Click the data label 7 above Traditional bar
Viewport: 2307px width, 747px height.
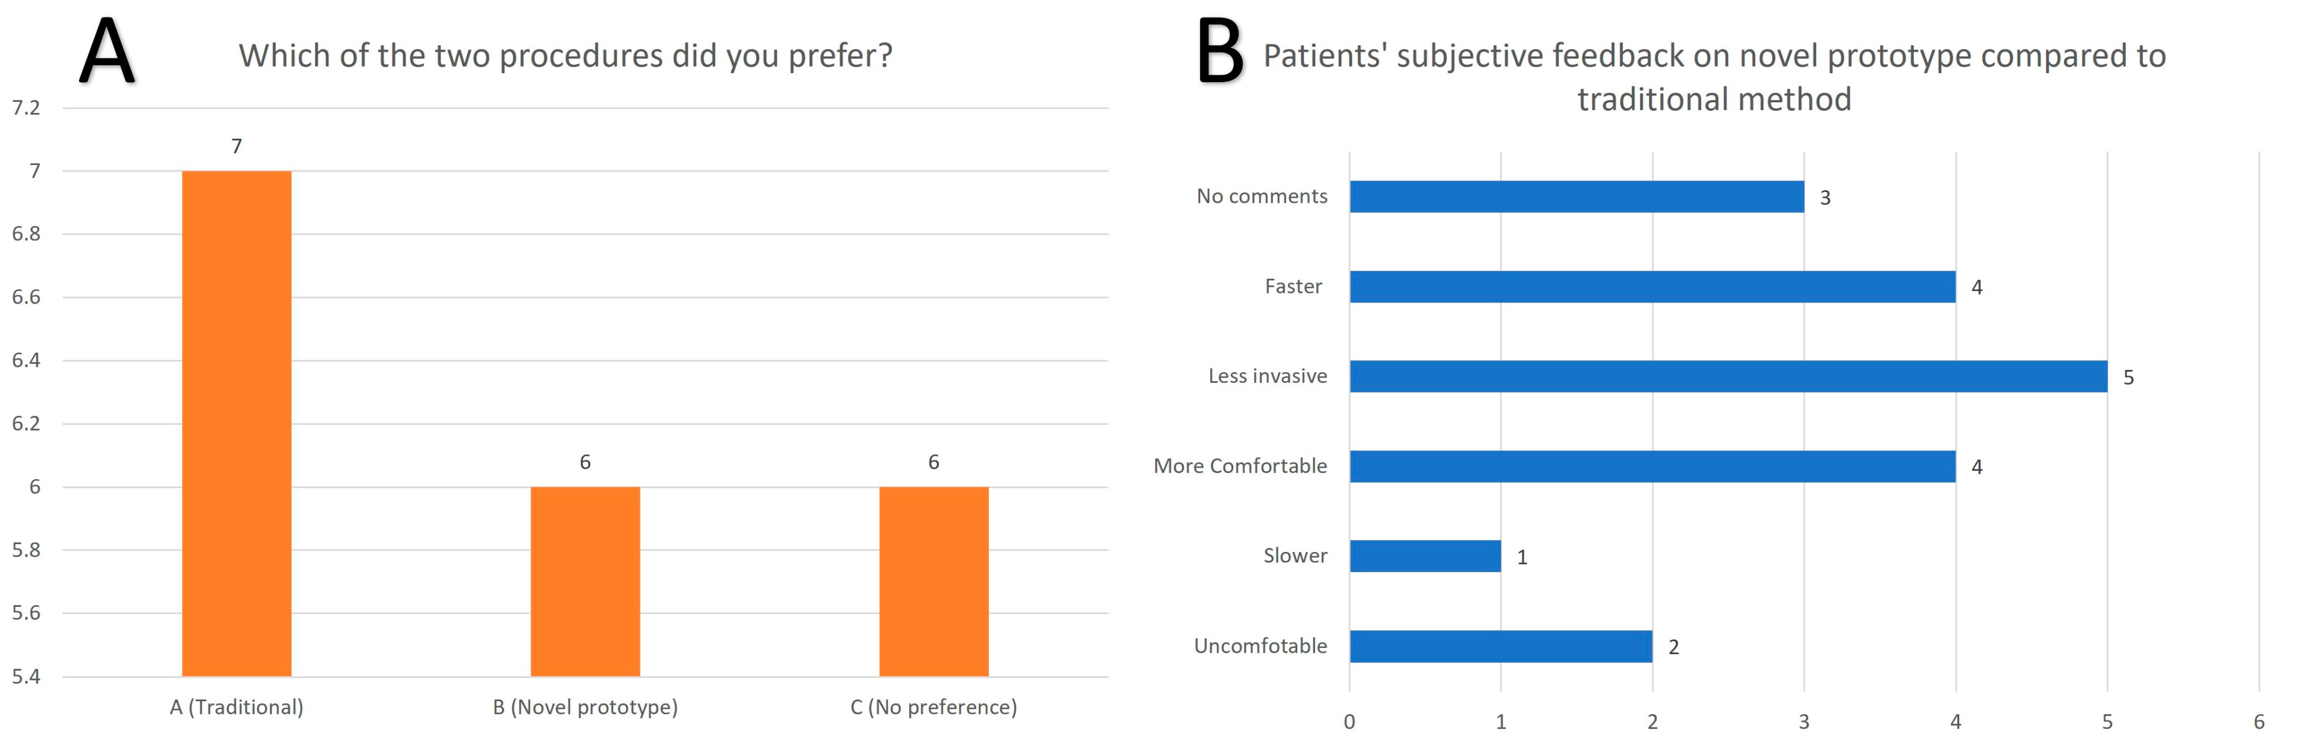click(x=237, y=146)
